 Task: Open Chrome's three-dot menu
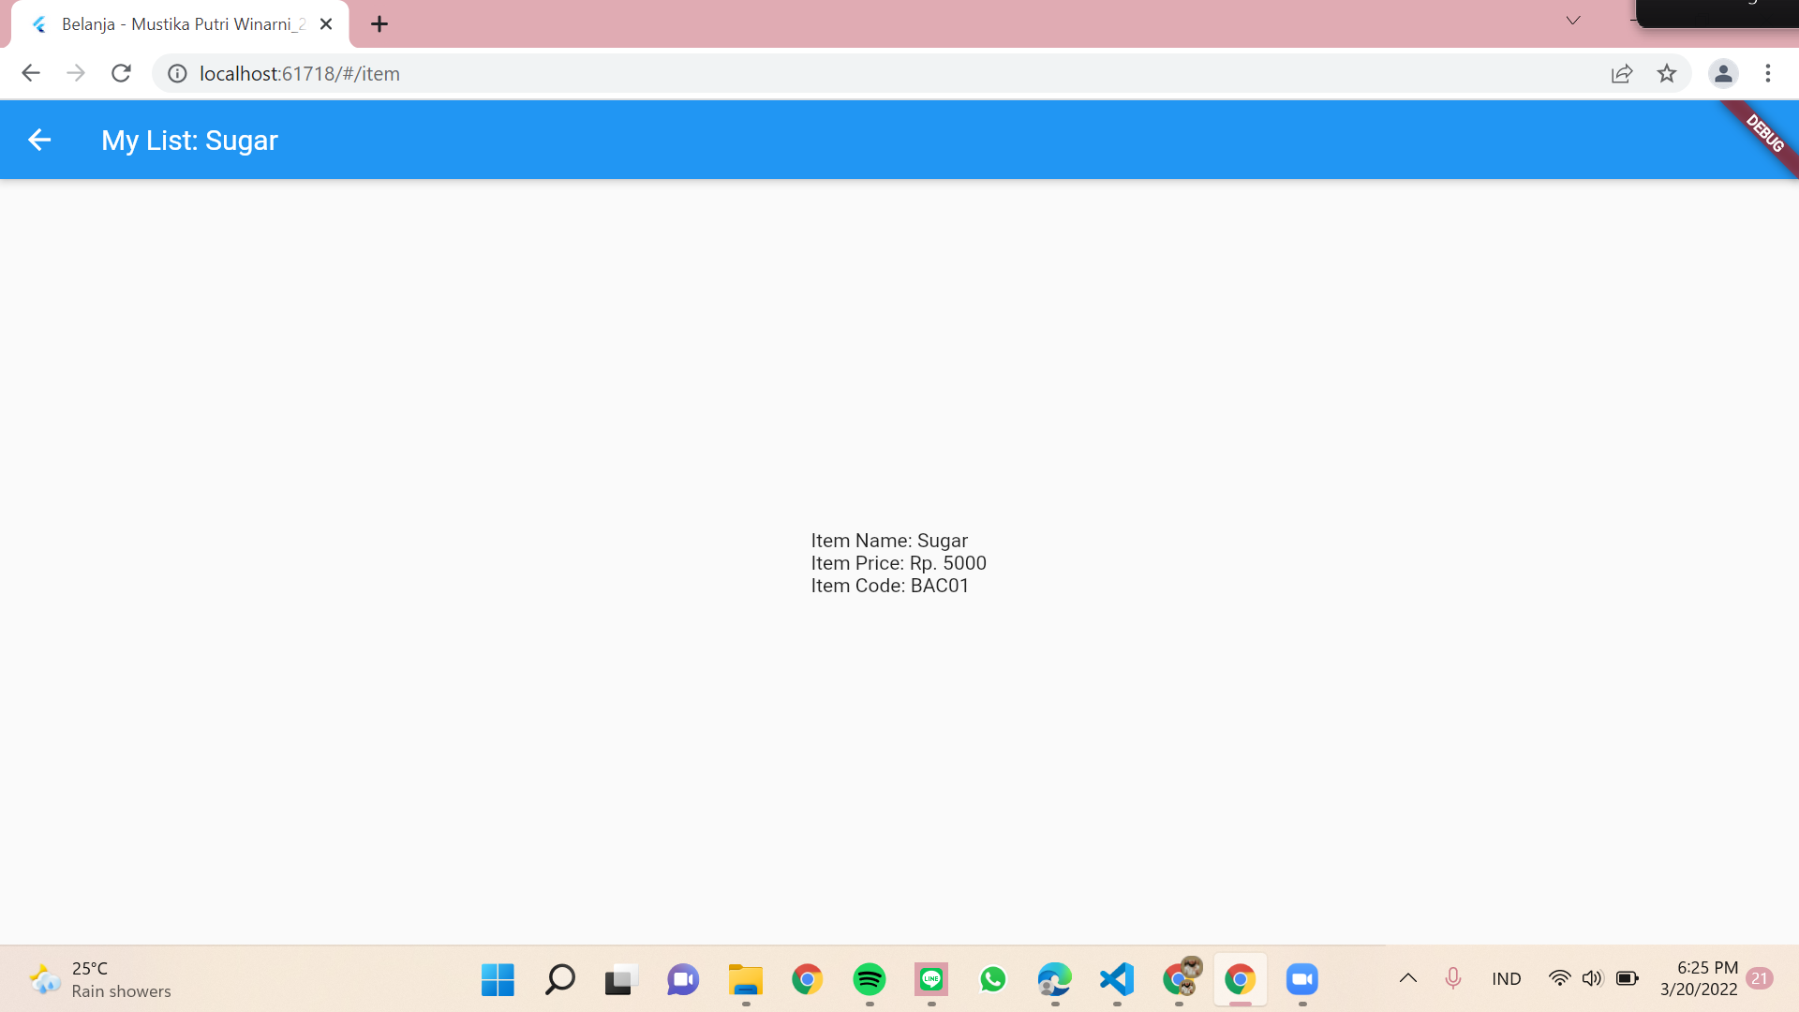click(x=1769, y=73)
